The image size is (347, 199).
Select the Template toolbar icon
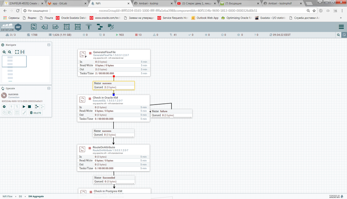(x=99, y=27)
